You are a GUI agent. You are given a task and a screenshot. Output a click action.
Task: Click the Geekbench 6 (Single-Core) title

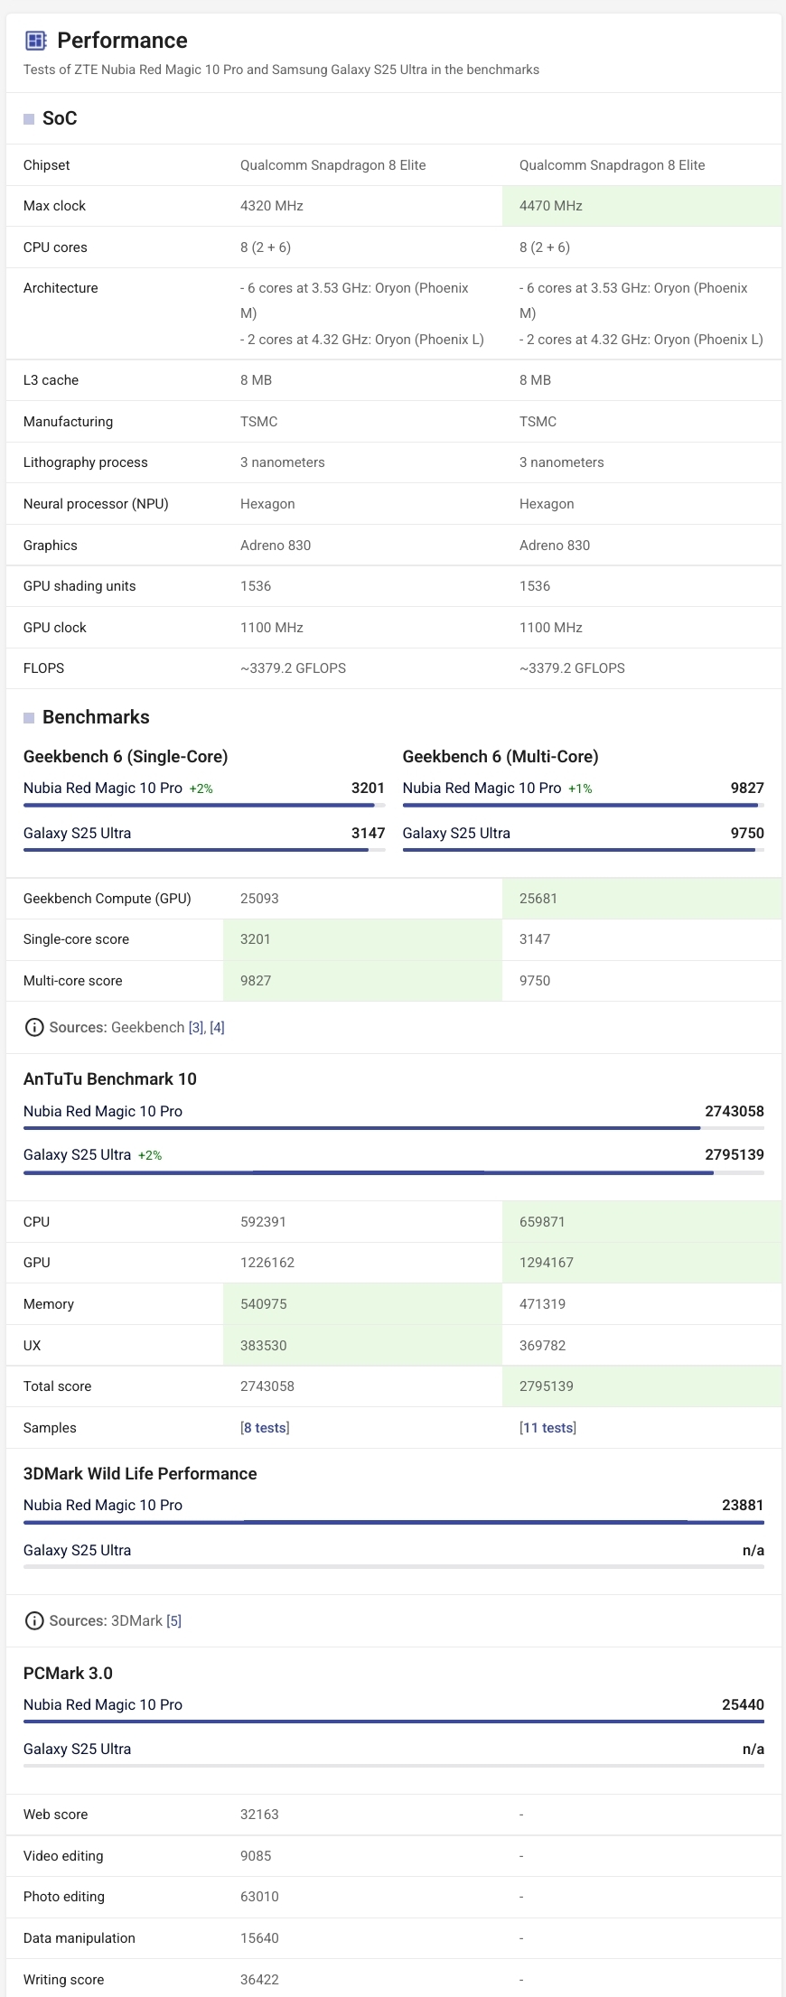(x=126, y=757)
